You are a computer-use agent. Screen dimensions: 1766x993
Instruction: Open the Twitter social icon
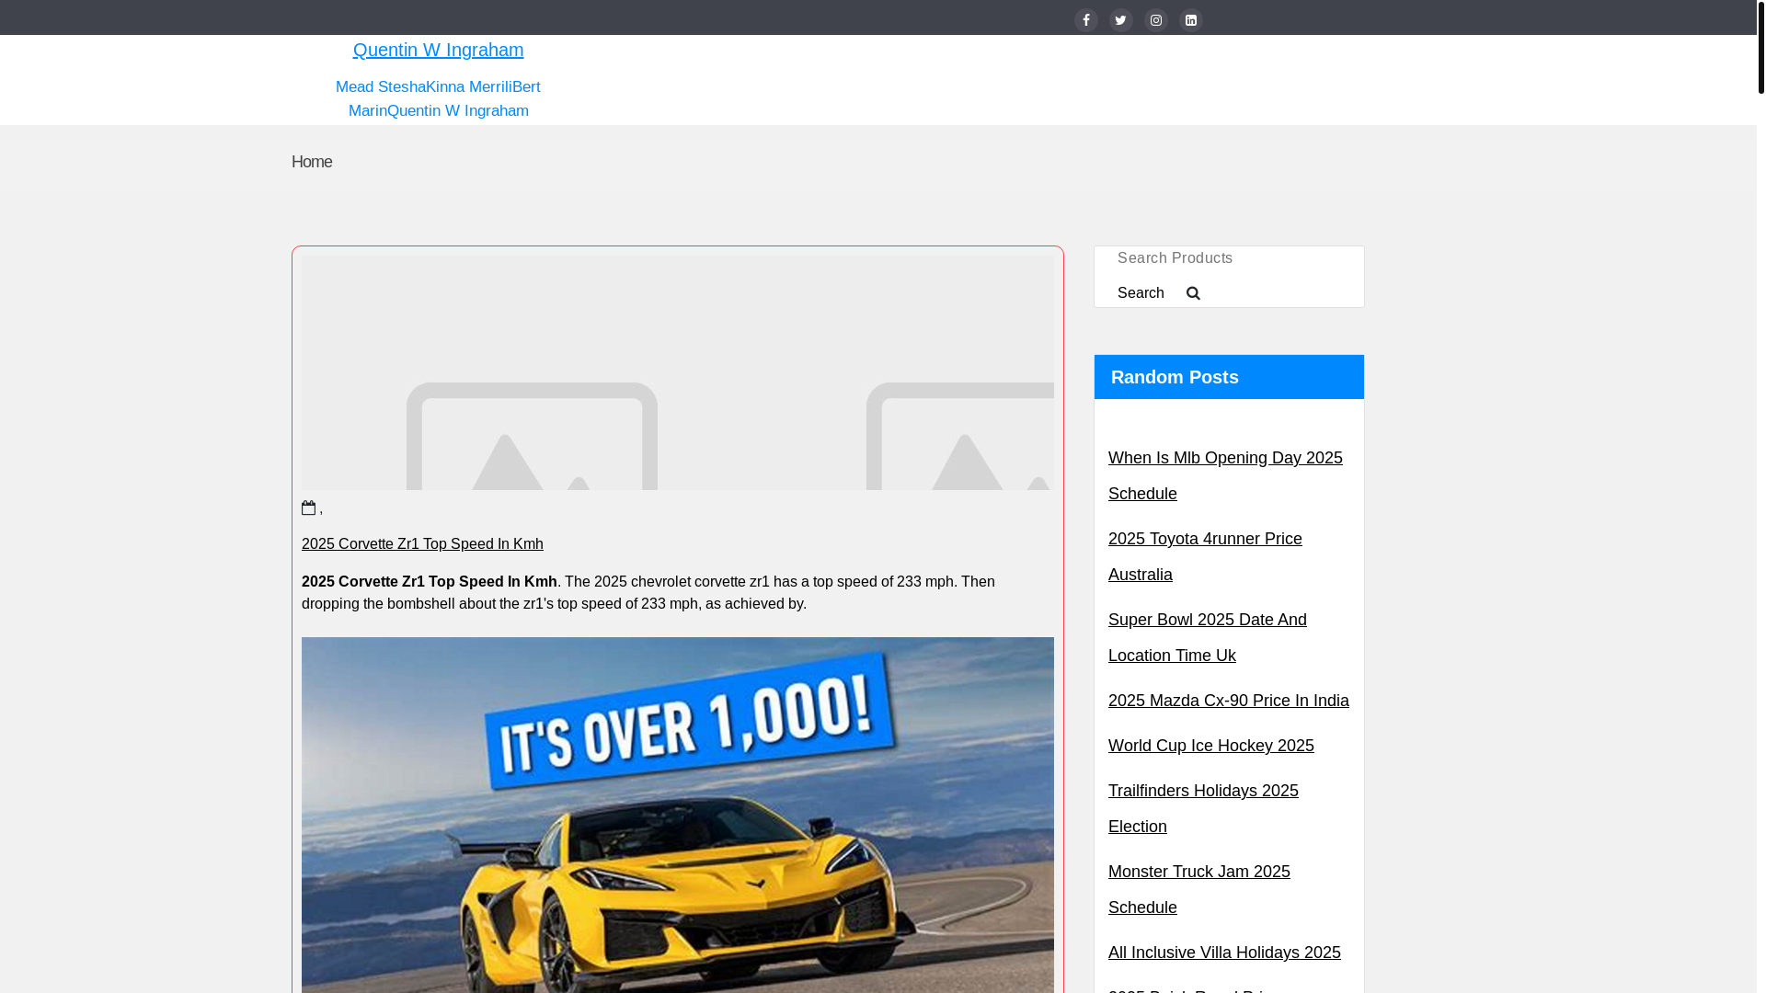point(1121,20)
